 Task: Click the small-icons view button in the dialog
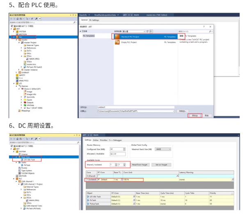(x=148, y=31)
